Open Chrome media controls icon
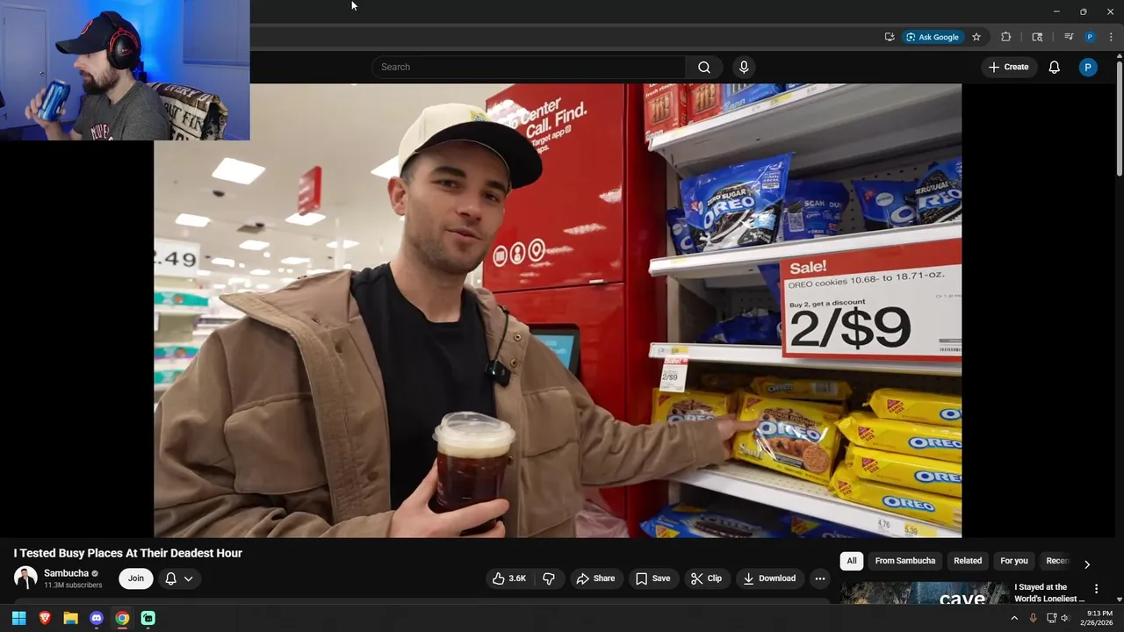The height and width of the screenshot is (632, 1124). pyautogui.click(x=1069, y=37)
